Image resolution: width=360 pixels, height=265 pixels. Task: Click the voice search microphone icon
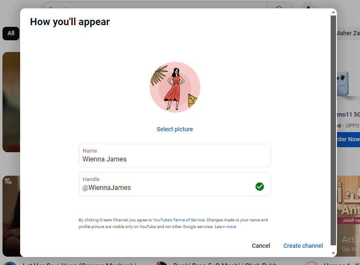(x=308, y=8)
